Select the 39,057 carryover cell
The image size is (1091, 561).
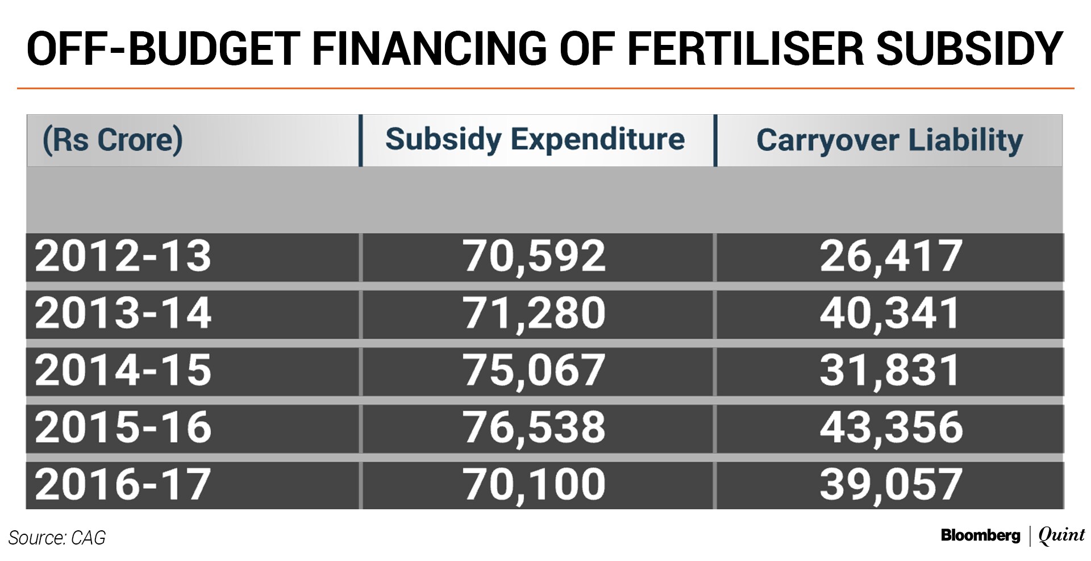pyautogui.click(x=890, y=485)
